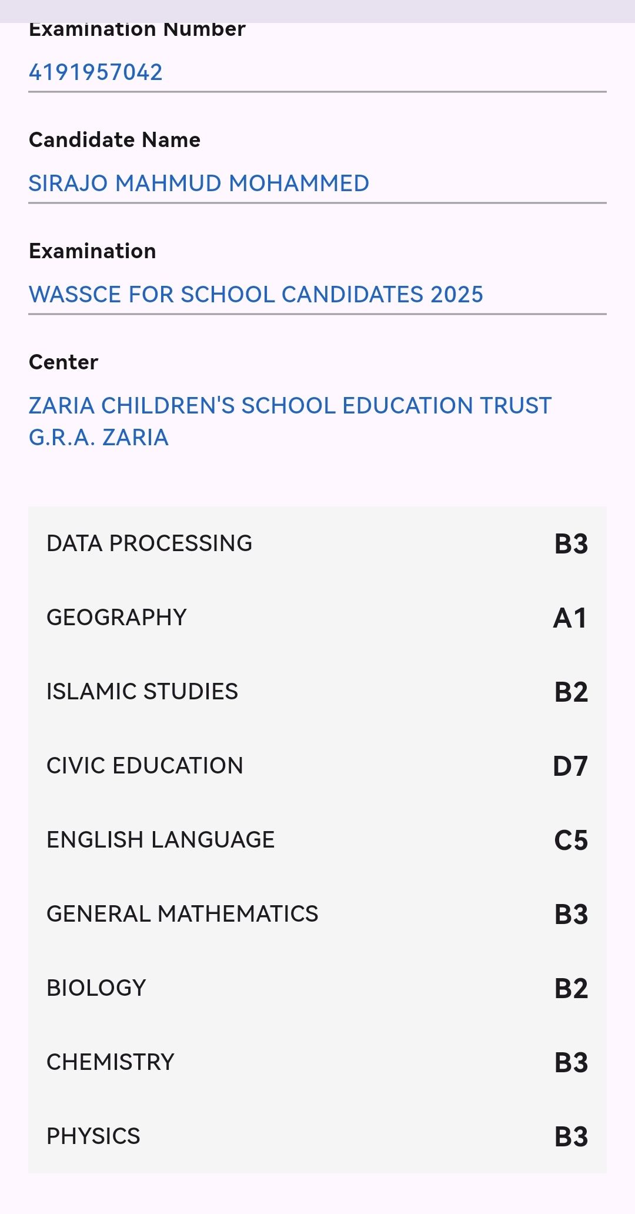Tap the Zaria Children's School center text

pyautogui.click(x=290, y=421)
